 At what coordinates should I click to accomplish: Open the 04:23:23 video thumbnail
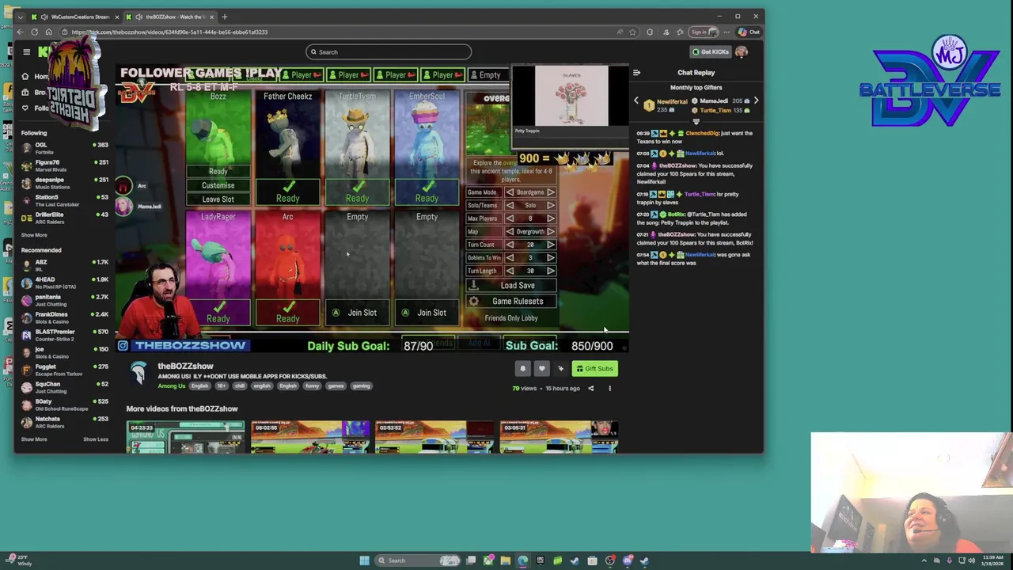185,437
